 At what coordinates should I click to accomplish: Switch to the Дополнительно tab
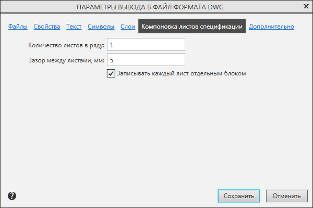point(271,27)
